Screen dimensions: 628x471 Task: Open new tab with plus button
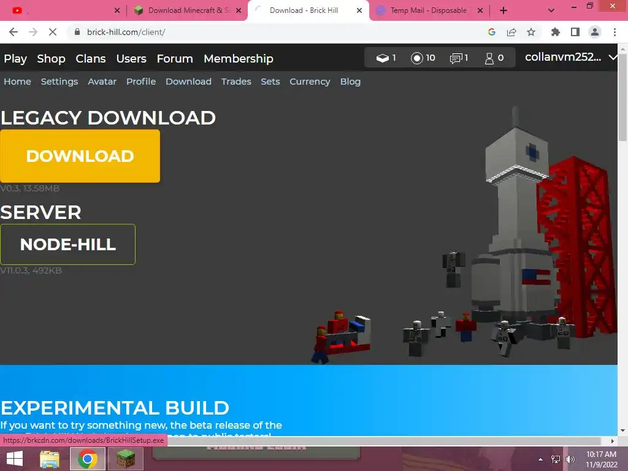coord(504,10)
